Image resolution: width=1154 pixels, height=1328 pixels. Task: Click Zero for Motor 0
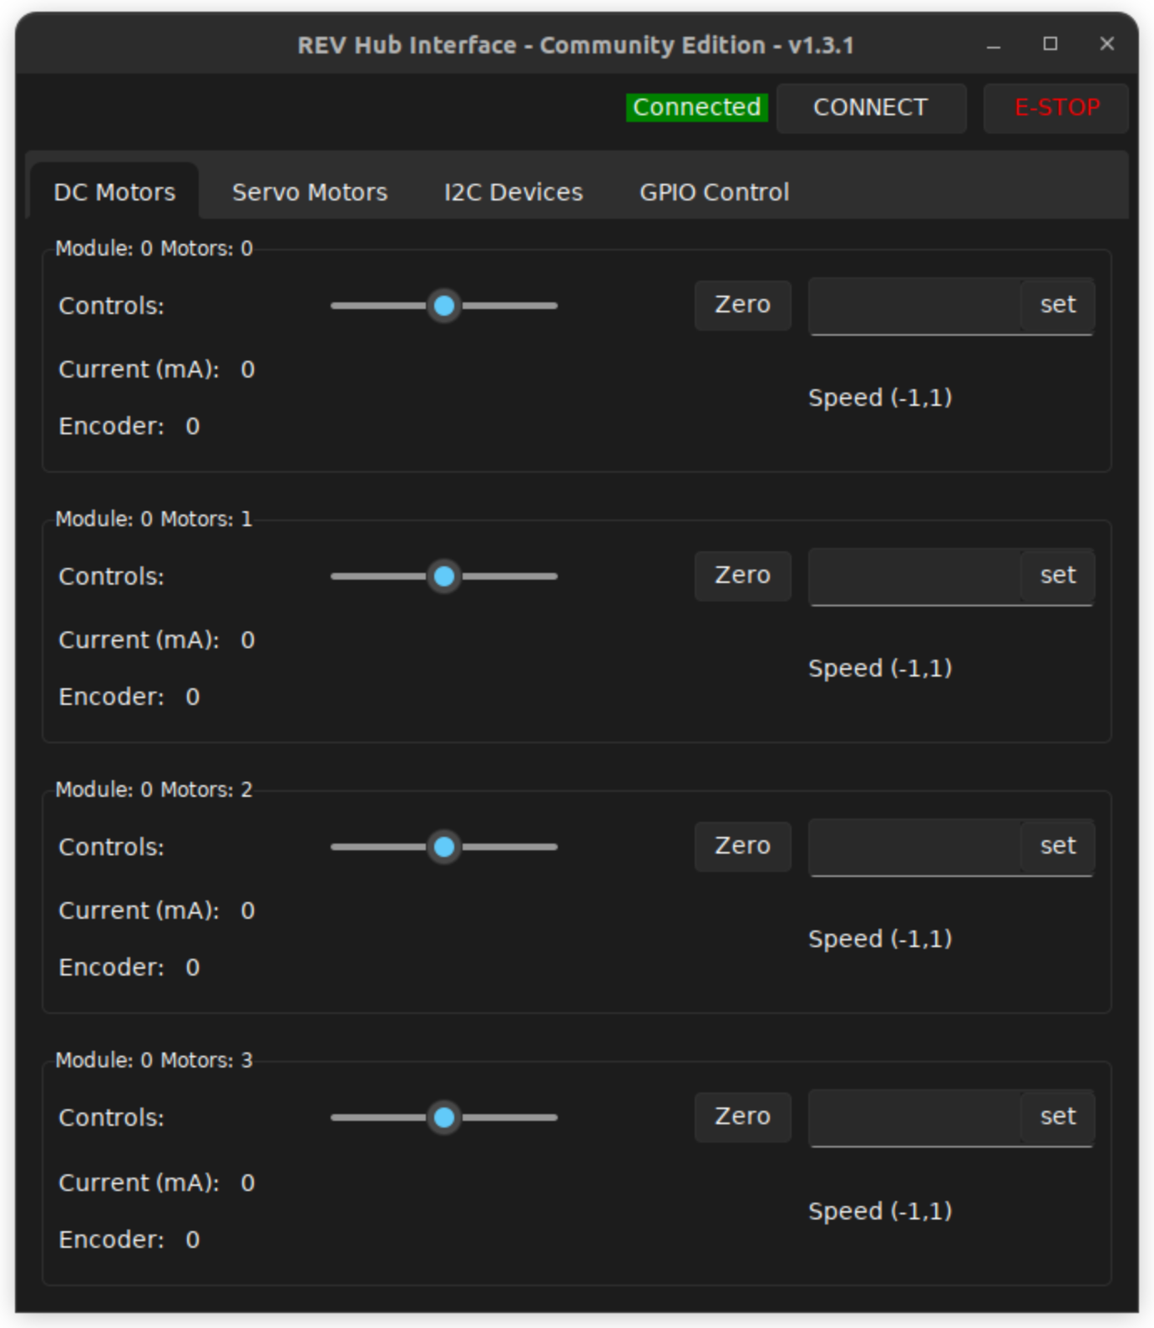click(x=742, y=305)
